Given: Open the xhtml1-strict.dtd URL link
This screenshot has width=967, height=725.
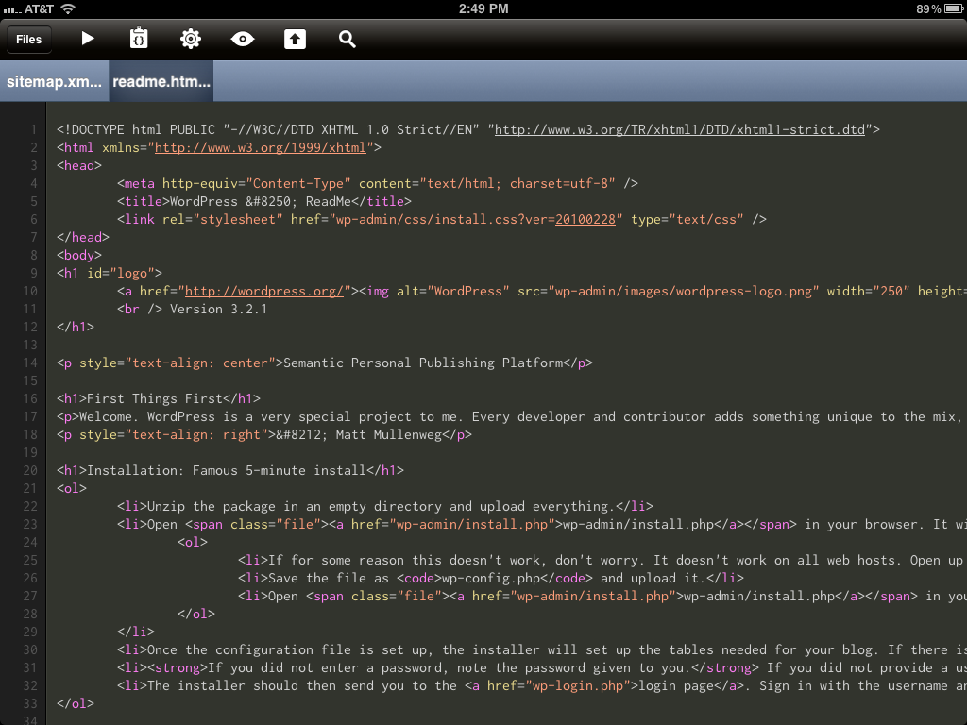Looking at the screenshot, I should click(x=680, y=129).
